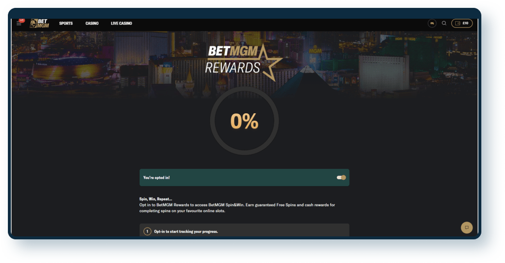This screenshot has height=263, width=505.
Task: Select the large 0% progress ring
Action: [x=244, y=121]
